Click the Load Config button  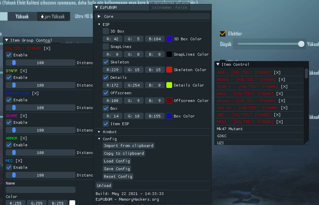[x=117, y=161]
